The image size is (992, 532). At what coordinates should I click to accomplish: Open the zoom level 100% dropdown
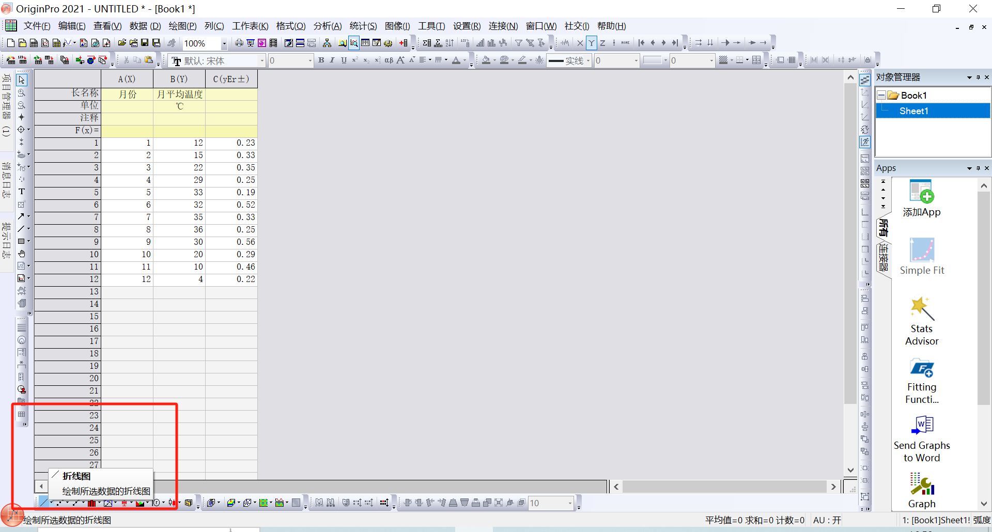pos(224,43)
